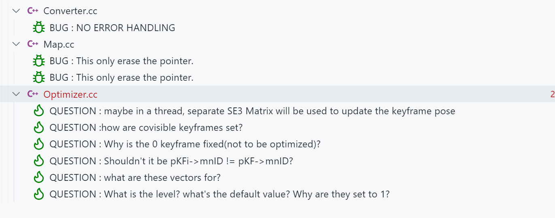Click the flame icon for vectors question
This screenshot has width=555, height=218.
[38, 178]
